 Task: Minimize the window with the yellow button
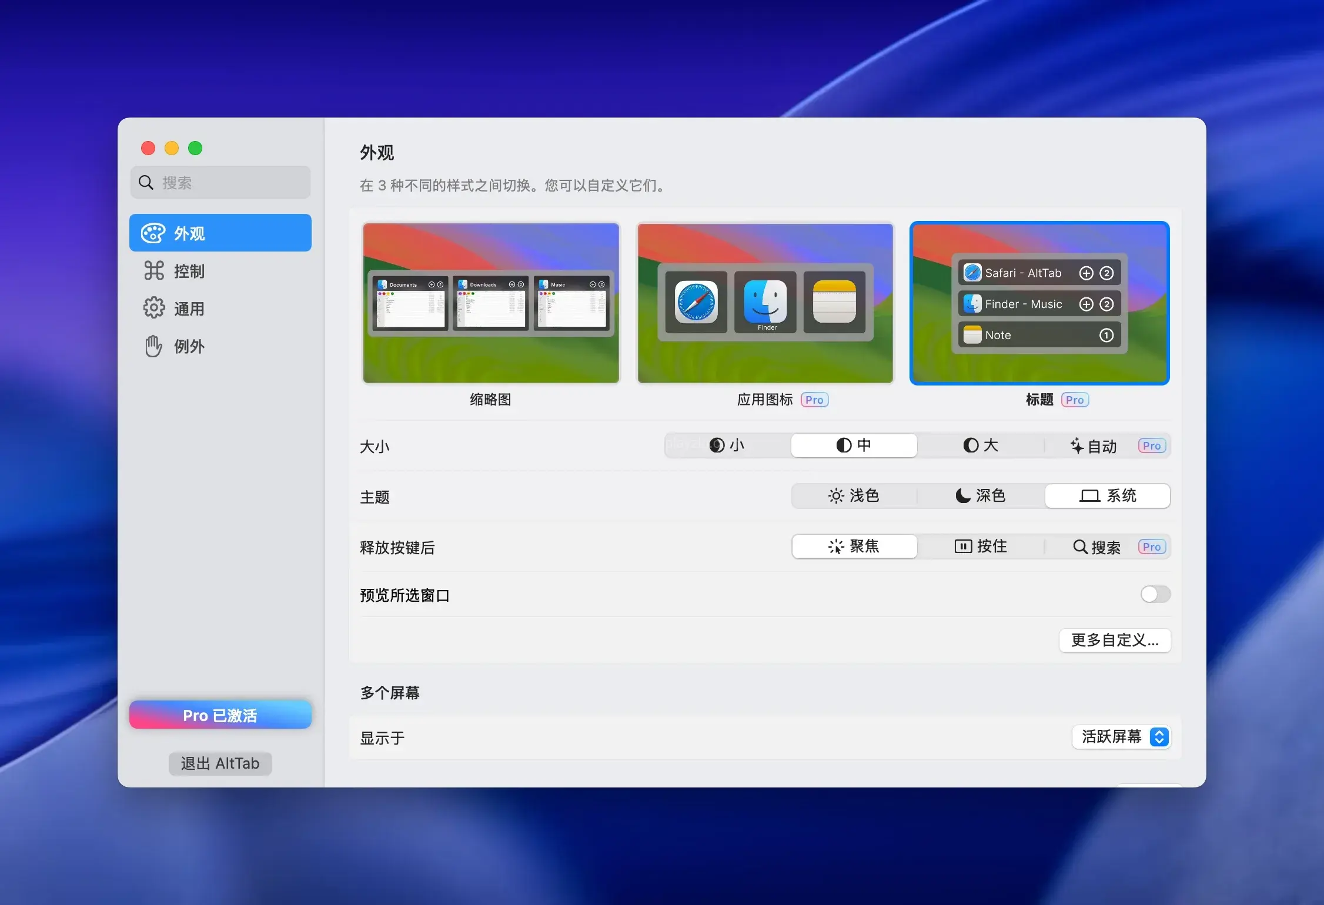pos(172,148)
